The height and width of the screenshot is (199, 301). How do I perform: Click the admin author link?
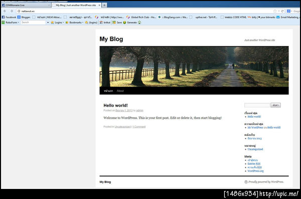click(140, 111)
